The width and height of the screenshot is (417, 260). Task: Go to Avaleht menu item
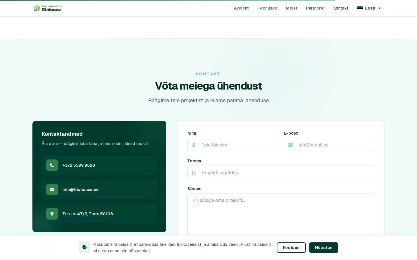click(x=241, y=8)
